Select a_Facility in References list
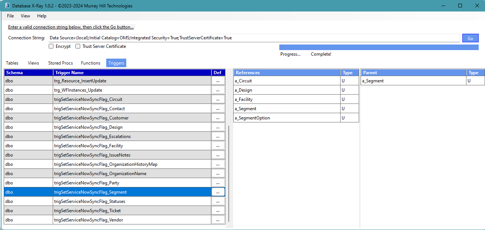Viewport: 485px width, 230px height. click(287, 99)
